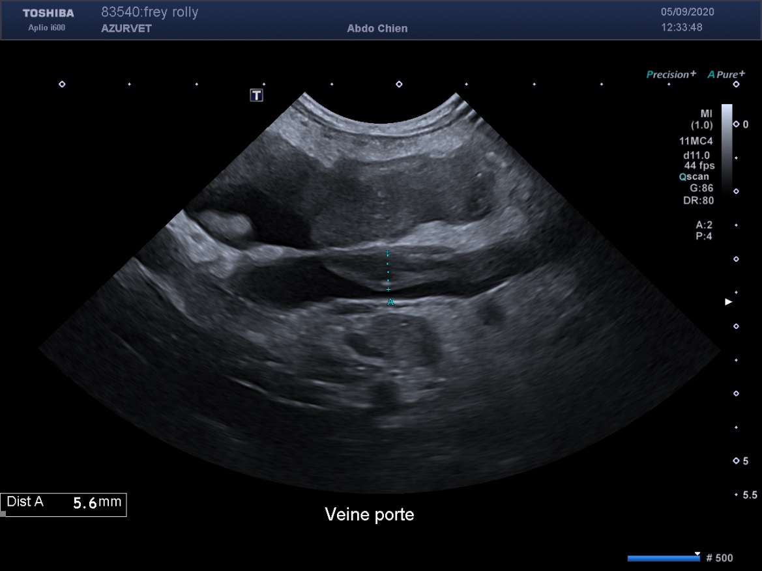Viewport: 762px width, 571px height.
Task: Toggle the Qscan setting
Action: click(694, 176)
